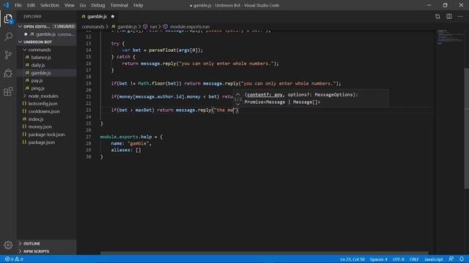
Task: Close the unsaved gamble.js tab dot
Action: tap(113, 16)
